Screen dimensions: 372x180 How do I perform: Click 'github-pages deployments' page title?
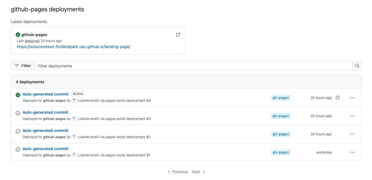click(x=47, y=9)
